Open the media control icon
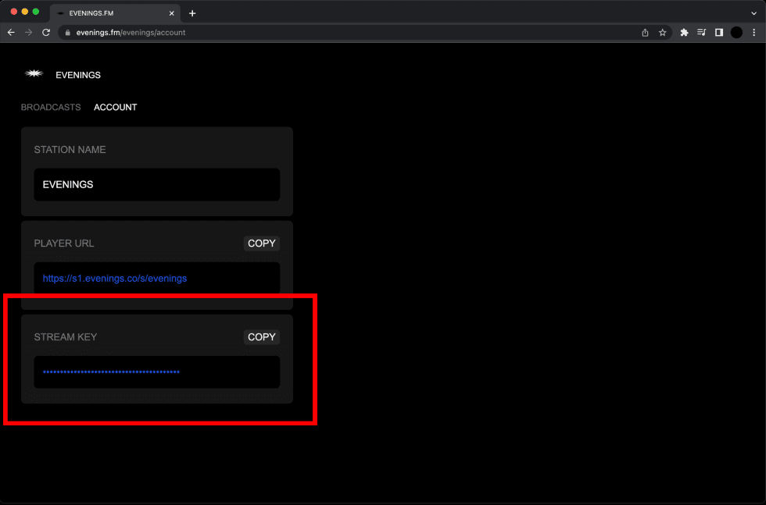 (702, 33)
